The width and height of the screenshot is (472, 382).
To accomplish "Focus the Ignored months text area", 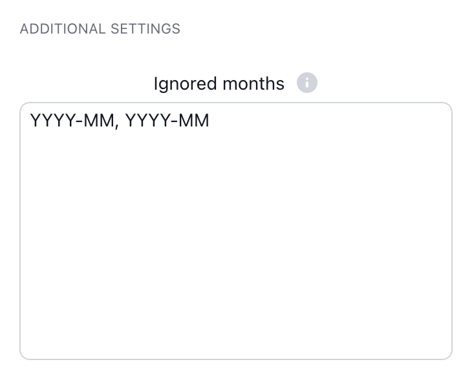I will click(236, 230).
